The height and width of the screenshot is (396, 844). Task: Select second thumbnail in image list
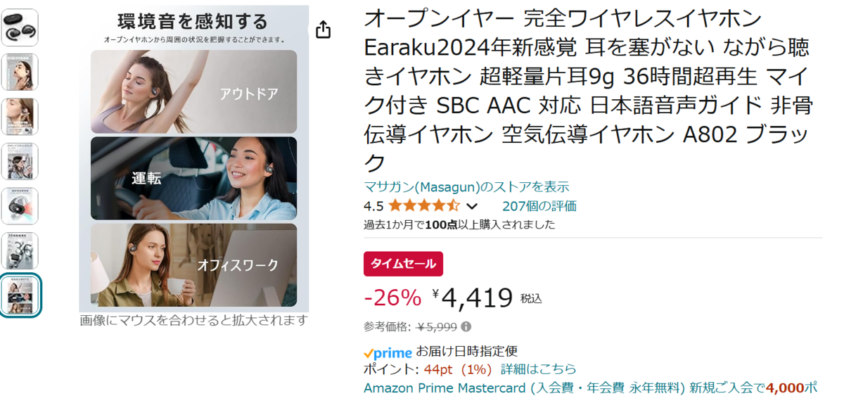(x=20, y=72)
